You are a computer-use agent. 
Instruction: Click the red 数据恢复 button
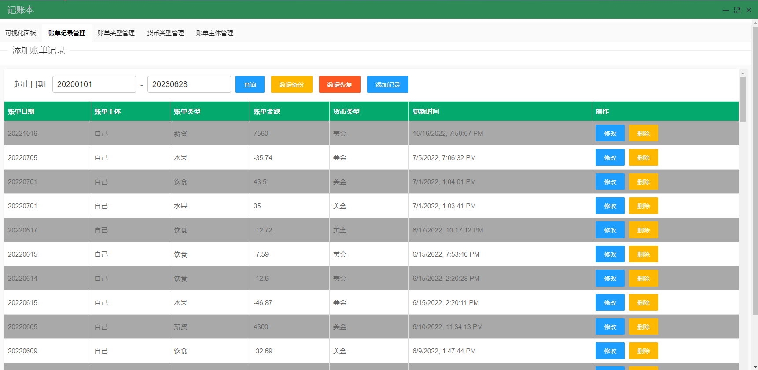340,84
